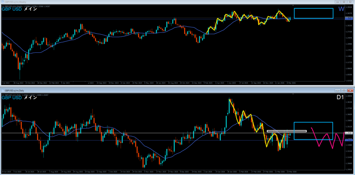The width and height of the screenshot is (355, 175).
Task: Click the 1.36600 price scale label on Daily chart
Action: tap(349, 114)
